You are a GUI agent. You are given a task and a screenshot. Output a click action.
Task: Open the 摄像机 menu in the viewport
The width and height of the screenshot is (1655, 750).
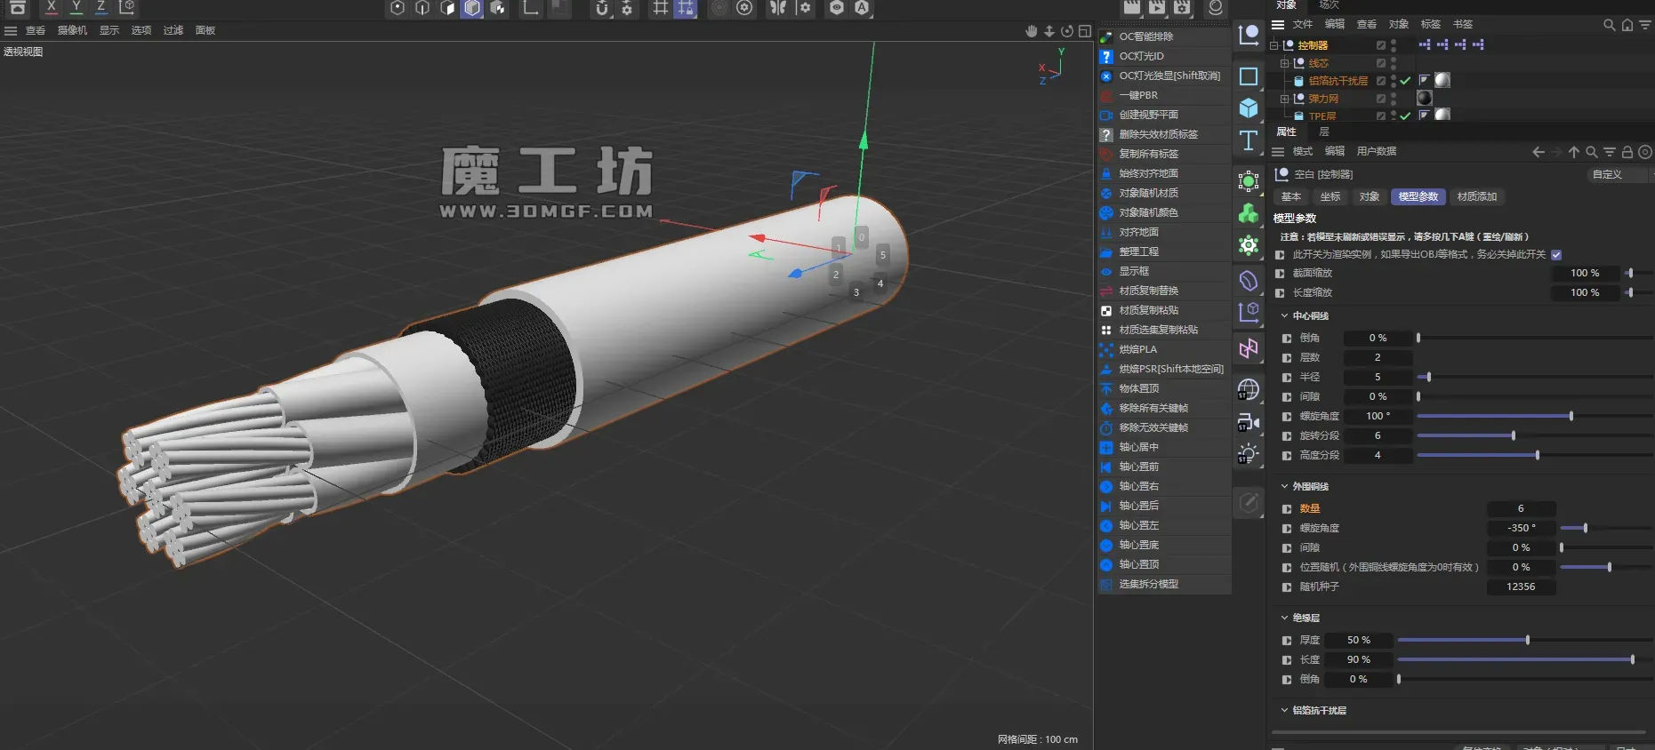[72, 31]
